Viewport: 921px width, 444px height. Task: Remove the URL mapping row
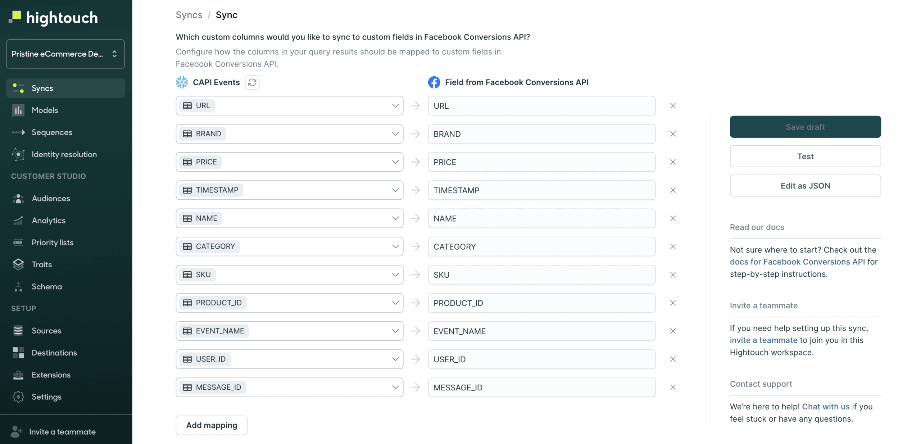[x=672, y=106]
